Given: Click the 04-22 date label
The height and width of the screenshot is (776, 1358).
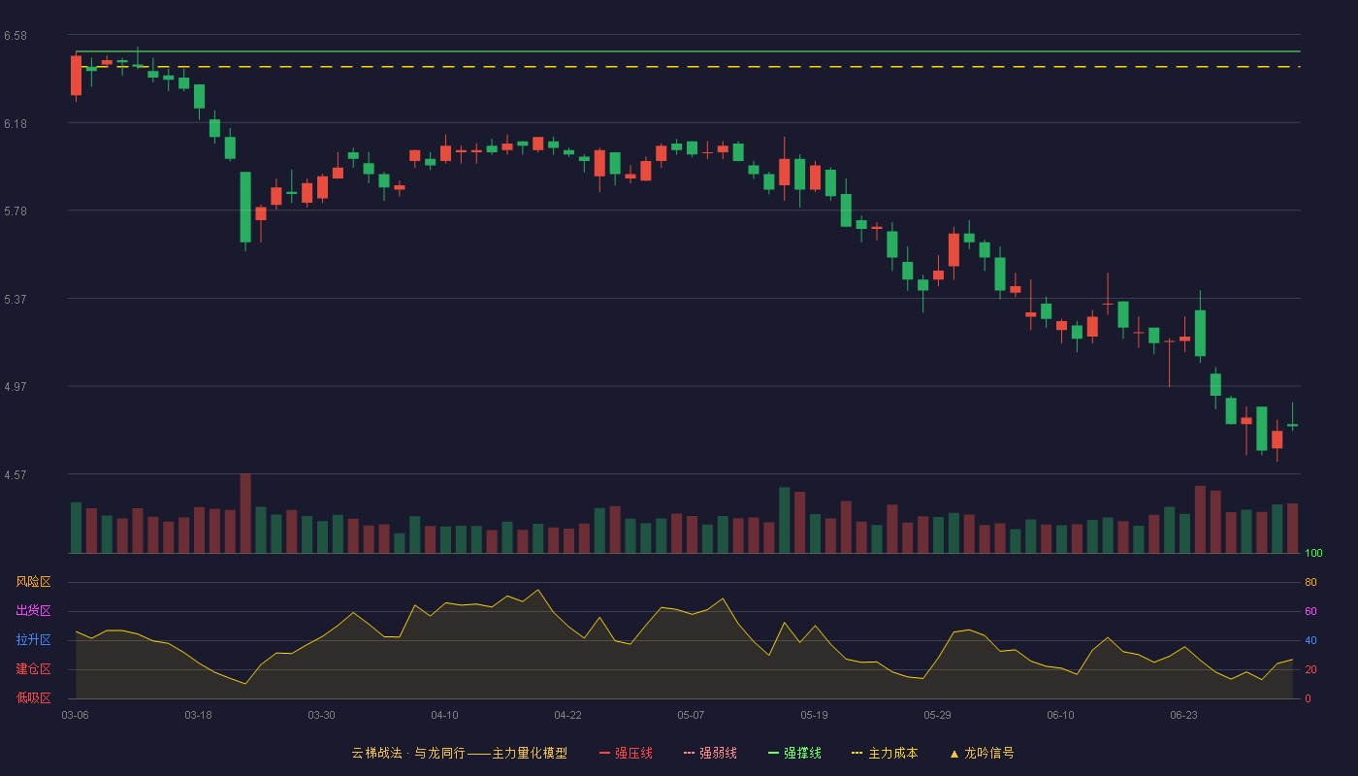Looking at the screenshot, I should click(x=567, y=715).
